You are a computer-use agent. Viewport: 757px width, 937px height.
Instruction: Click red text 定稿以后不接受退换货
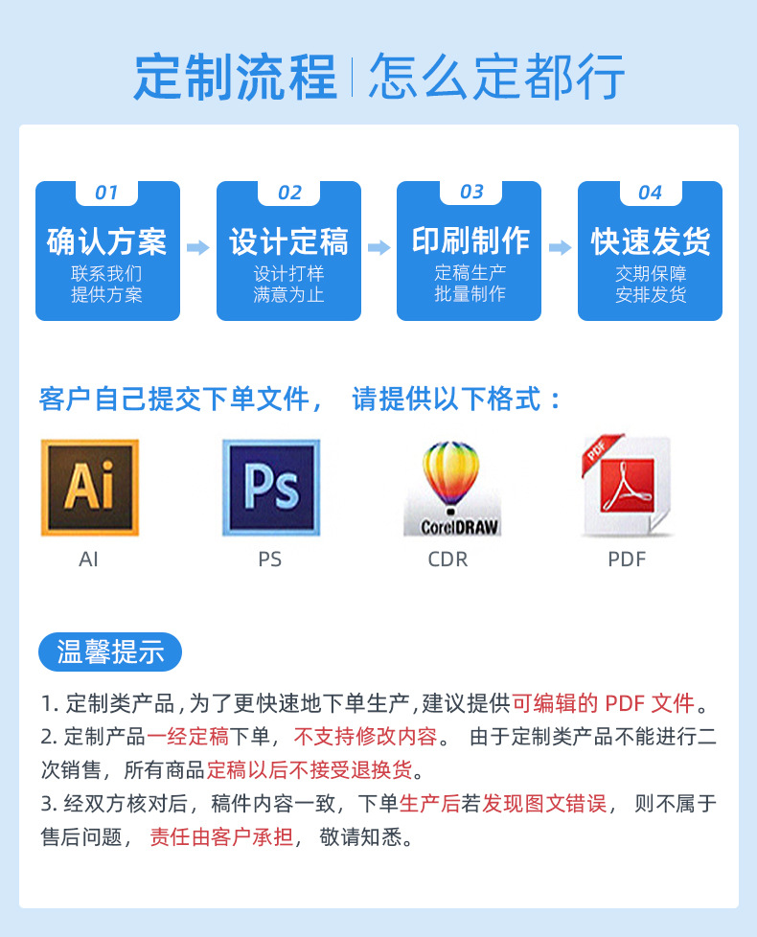click(310, 770)
